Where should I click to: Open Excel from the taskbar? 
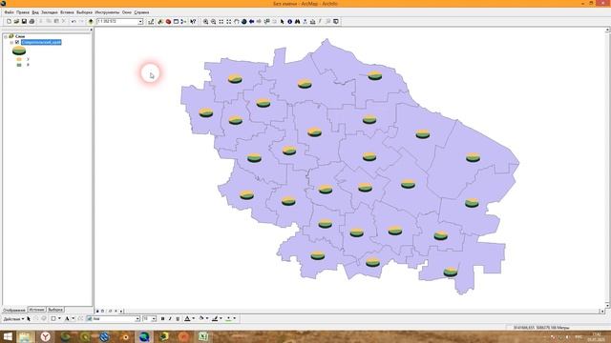203,336
